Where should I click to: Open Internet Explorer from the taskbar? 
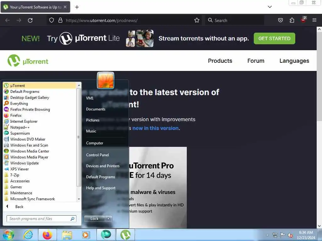point(28,235)
